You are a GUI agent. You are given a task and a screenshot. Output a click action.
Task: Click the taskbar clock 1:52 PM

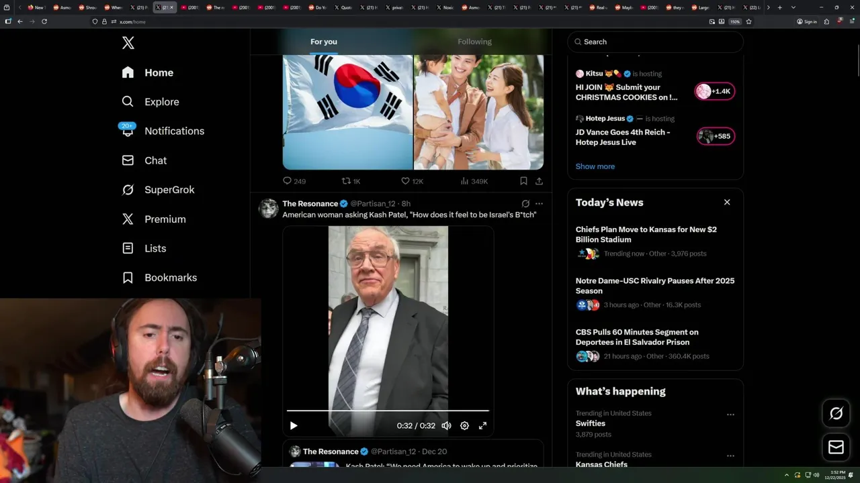(836, 475)
